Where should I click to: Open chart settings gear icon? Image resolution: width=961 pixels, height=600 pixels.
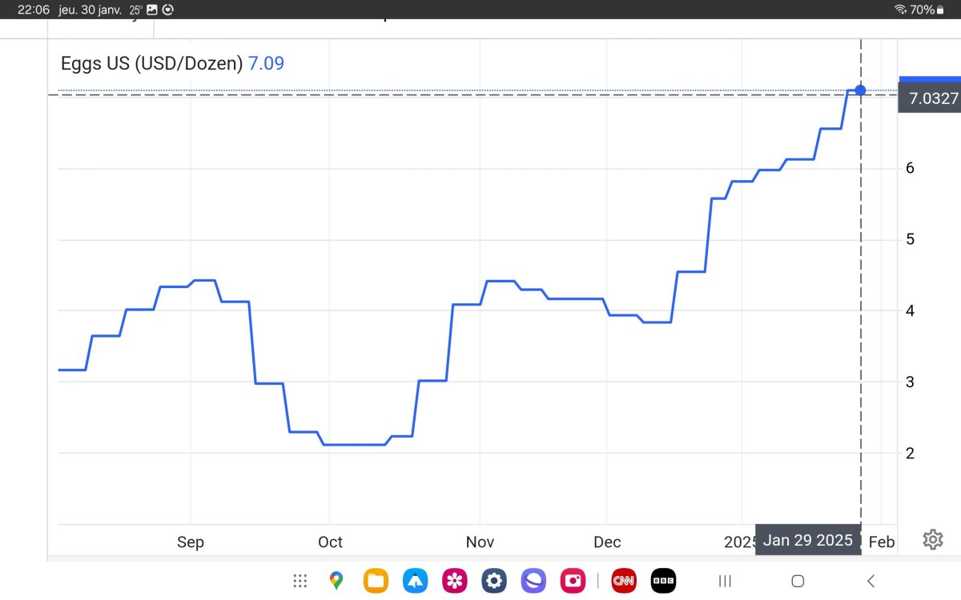tap(932, 540)
